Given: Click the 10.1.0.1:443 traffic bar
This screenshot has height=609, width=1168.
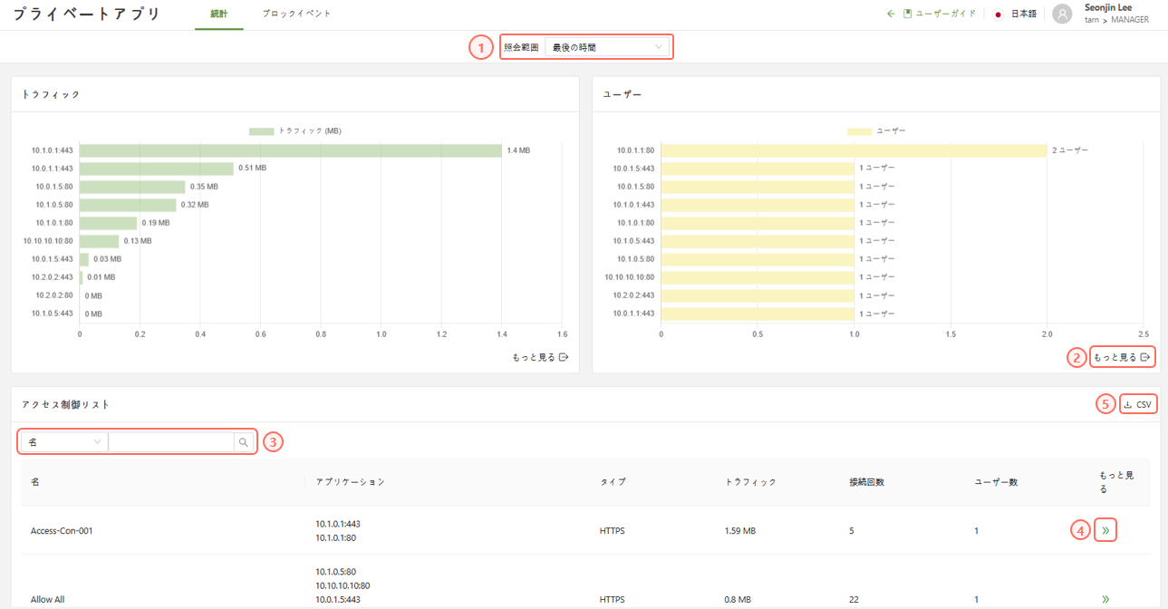Looking at the screenshot, I should [x=290, y=150].
